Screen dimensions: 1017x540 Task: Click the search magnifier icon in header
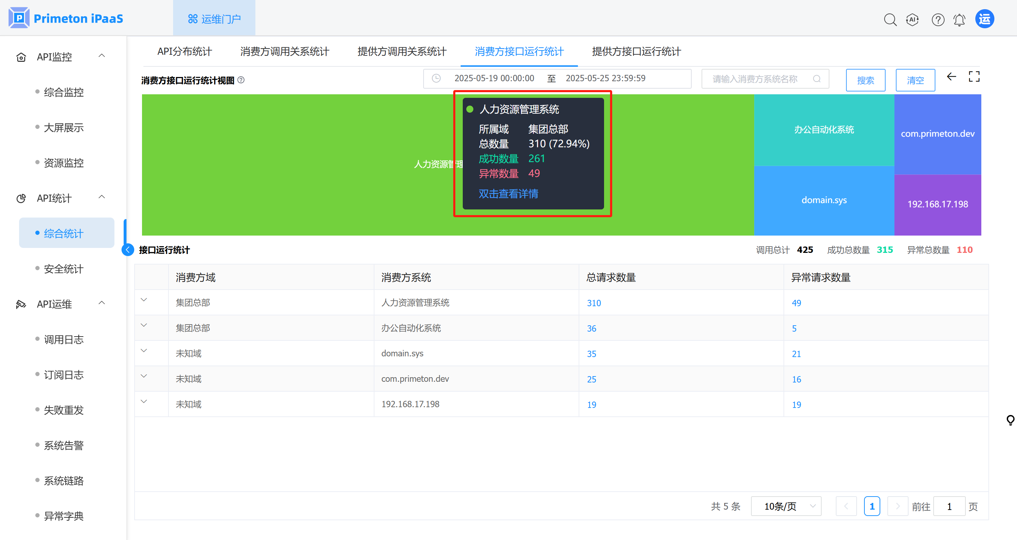890,19
